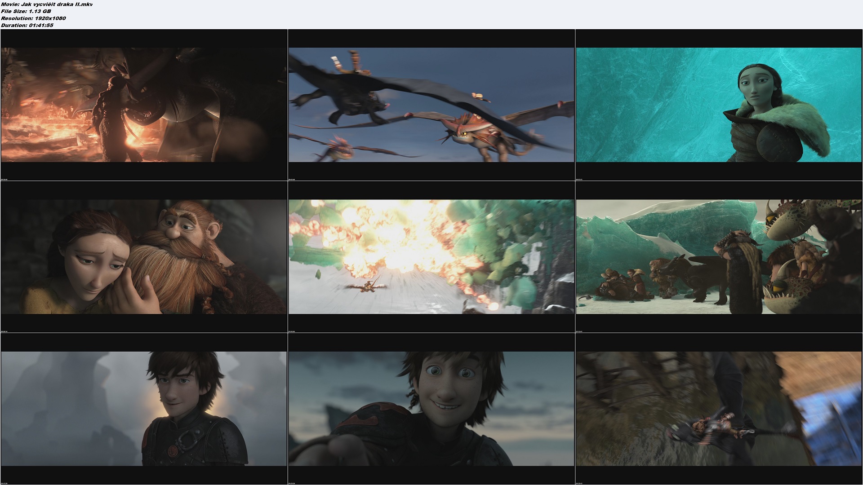Image resolution: width=863 pixels, height=485 pixels.
Task: Click timestamp label under fiery cave frame
Action: tap(4, 180)
